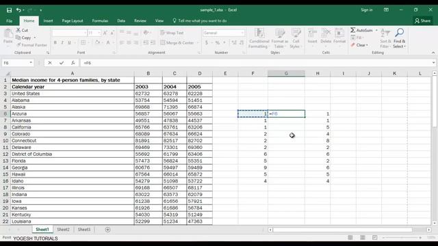The width and height of the screenshot is (438, 246).
Task: Click Sign in link
Action: (x=367, y=10)
